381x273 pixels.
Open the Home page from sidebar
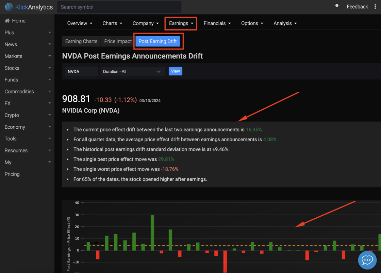click(x=15, y=21)
